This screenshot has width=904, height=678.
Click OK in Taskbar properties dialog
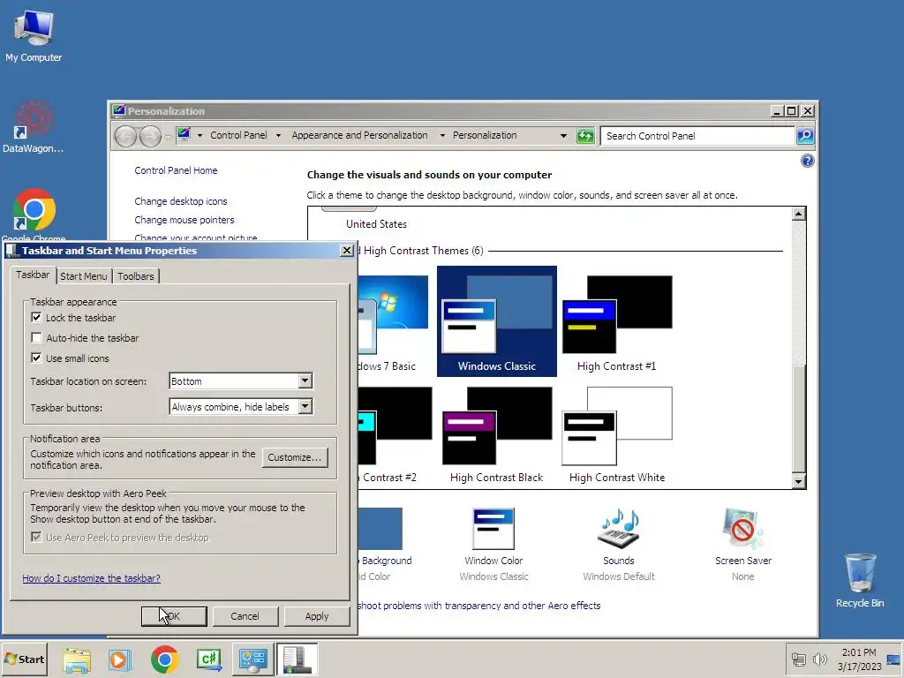tap(174, 616)
